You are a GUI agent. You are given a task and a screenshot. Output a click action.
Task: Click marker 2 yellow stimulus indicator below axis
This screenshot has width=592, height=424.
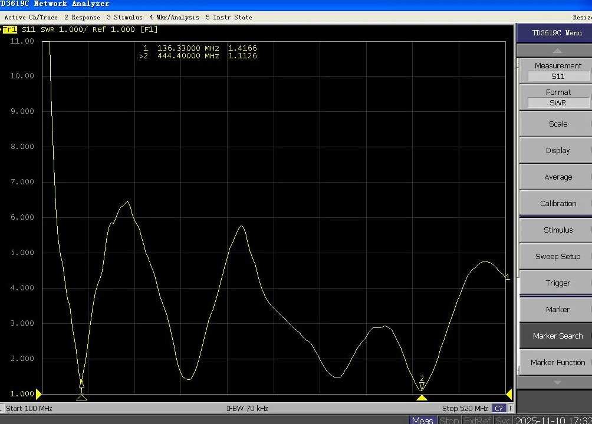click(422, 397)
